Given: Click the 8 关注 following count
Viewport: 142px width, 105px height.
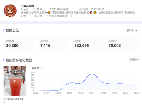Looking at the screenshot, I should click(x=24, y=9).
